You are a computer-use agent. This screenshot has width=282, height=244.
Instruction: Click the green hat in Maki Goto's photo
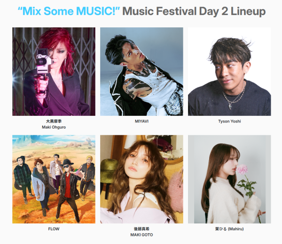tap(108, 171)
